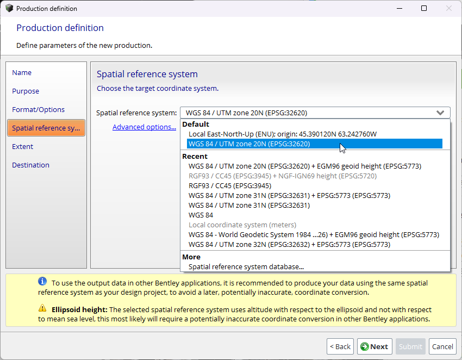
Task: Open the Format/Options step
Action: (38, 110)
